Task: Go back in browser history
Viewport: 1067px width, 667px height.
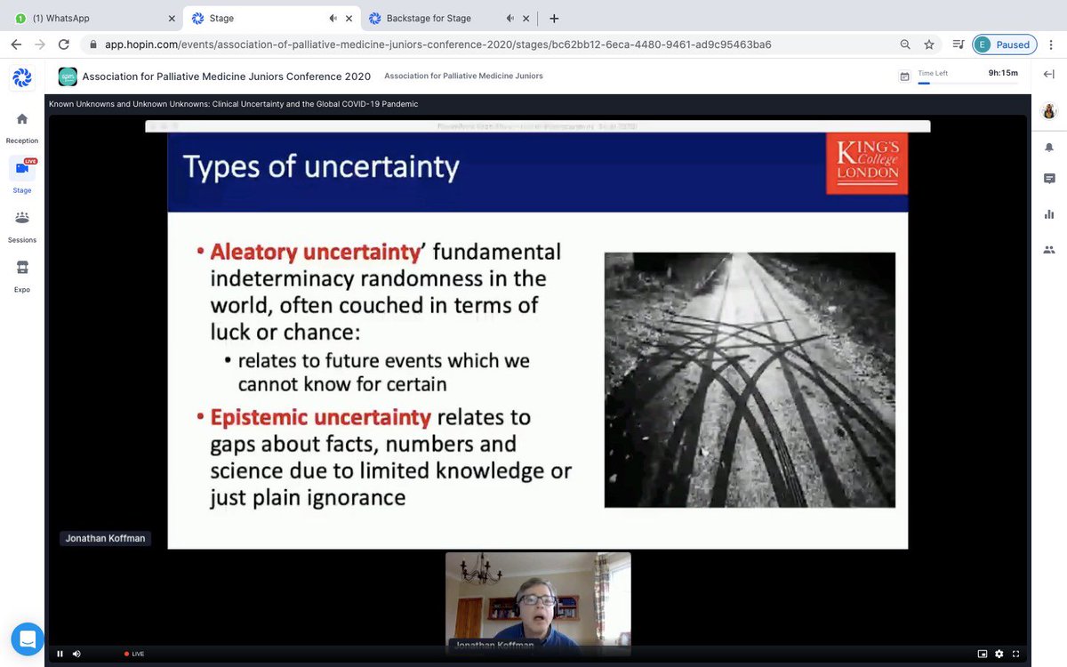Action: point(16,44)
